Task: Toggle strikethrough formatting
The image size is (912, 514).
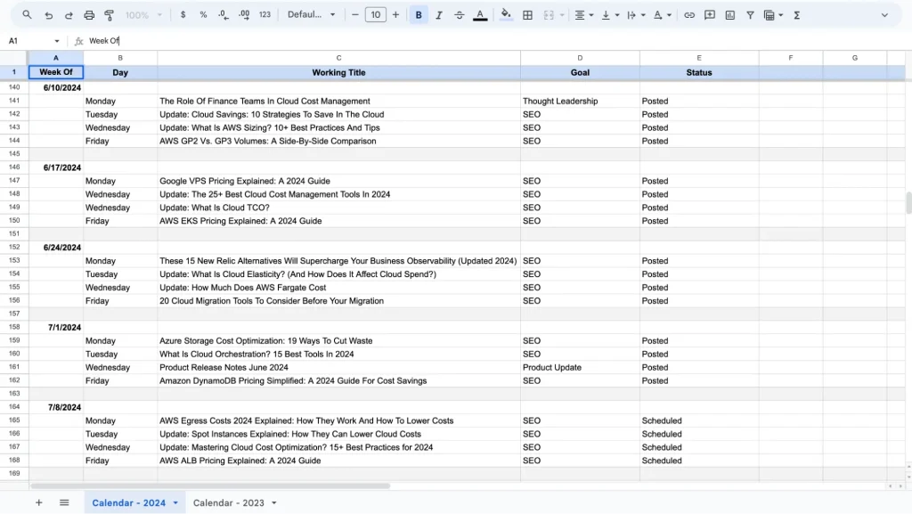Action: [x=459, y=15]
